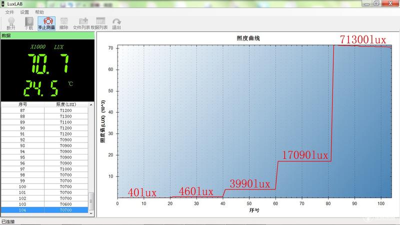Open the 文件列表 file list

click(81, 23)
